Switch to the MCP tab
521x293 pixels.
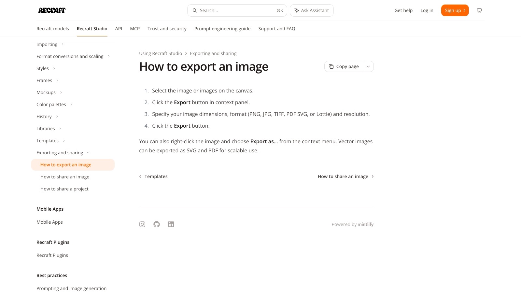click(135, 29)
